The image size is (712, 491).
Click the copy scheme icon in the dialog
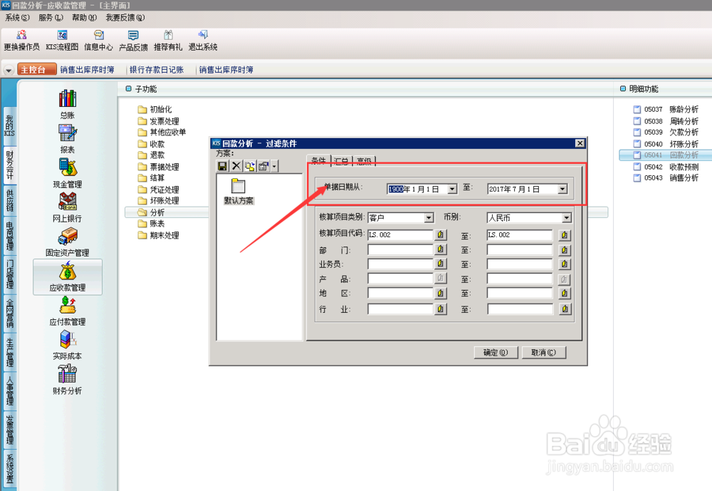[250, 166]
